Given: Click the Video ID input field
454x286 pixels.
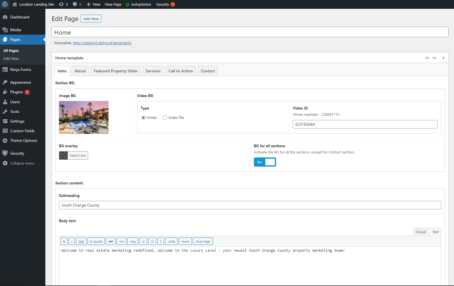Looking at the screenshot, I should [365, 124].
